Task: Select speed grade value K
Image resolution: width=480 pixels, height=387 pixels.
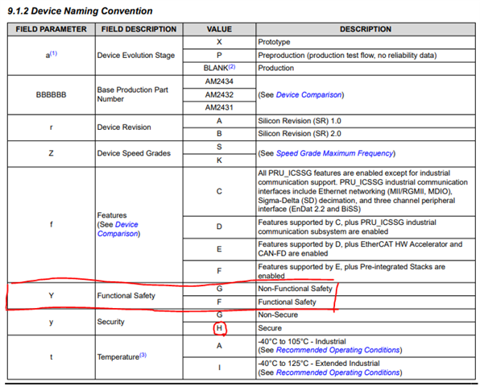Action: point(219,160)
